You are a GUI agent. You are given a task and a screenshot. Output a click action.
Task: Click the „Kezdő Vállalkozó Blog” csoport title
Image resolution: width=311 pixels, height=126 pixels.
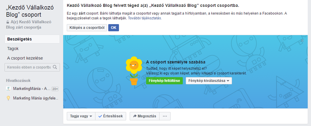coord(30,11)
